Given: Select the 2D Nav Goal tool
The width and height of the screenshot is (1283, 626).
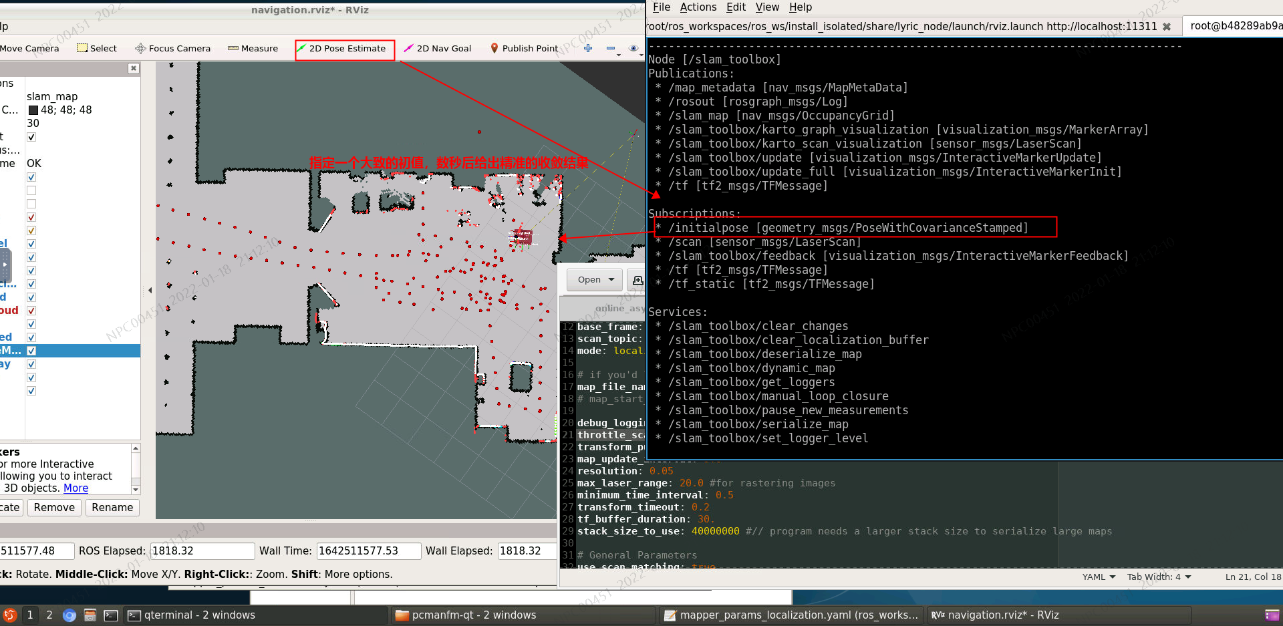Looking at the screenshot, I should (438, 48).
